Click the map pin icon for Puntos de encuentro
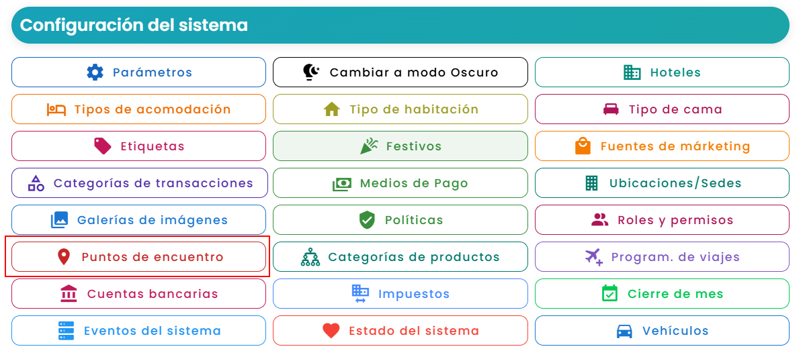The height and width of the screenshot is (361, 807). point(64,257)
